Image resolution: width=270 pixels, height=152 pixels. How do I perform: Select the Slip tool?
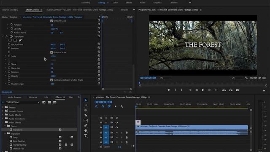[86, 120]
